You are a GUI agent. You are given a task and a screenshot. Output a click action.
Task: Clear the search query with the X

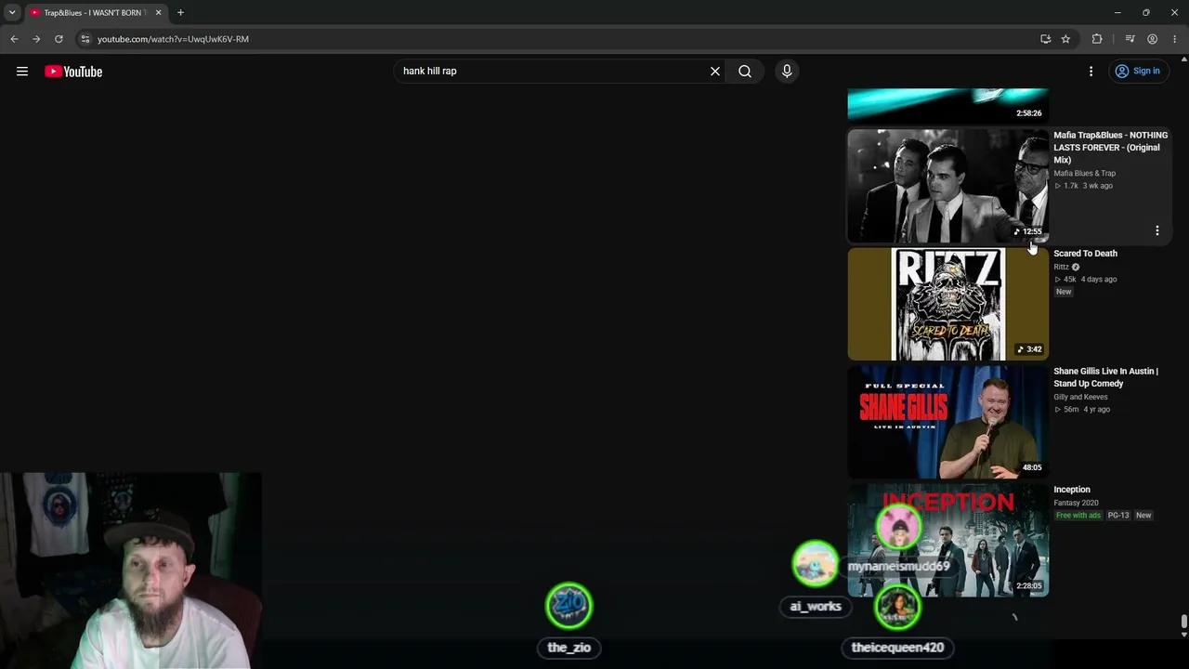tap(715, 72)
